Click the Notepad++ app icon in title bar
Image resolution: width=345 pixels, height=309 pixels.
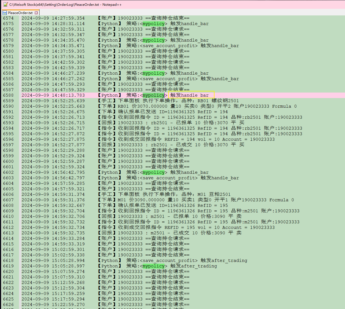click(x=6, y=4)
